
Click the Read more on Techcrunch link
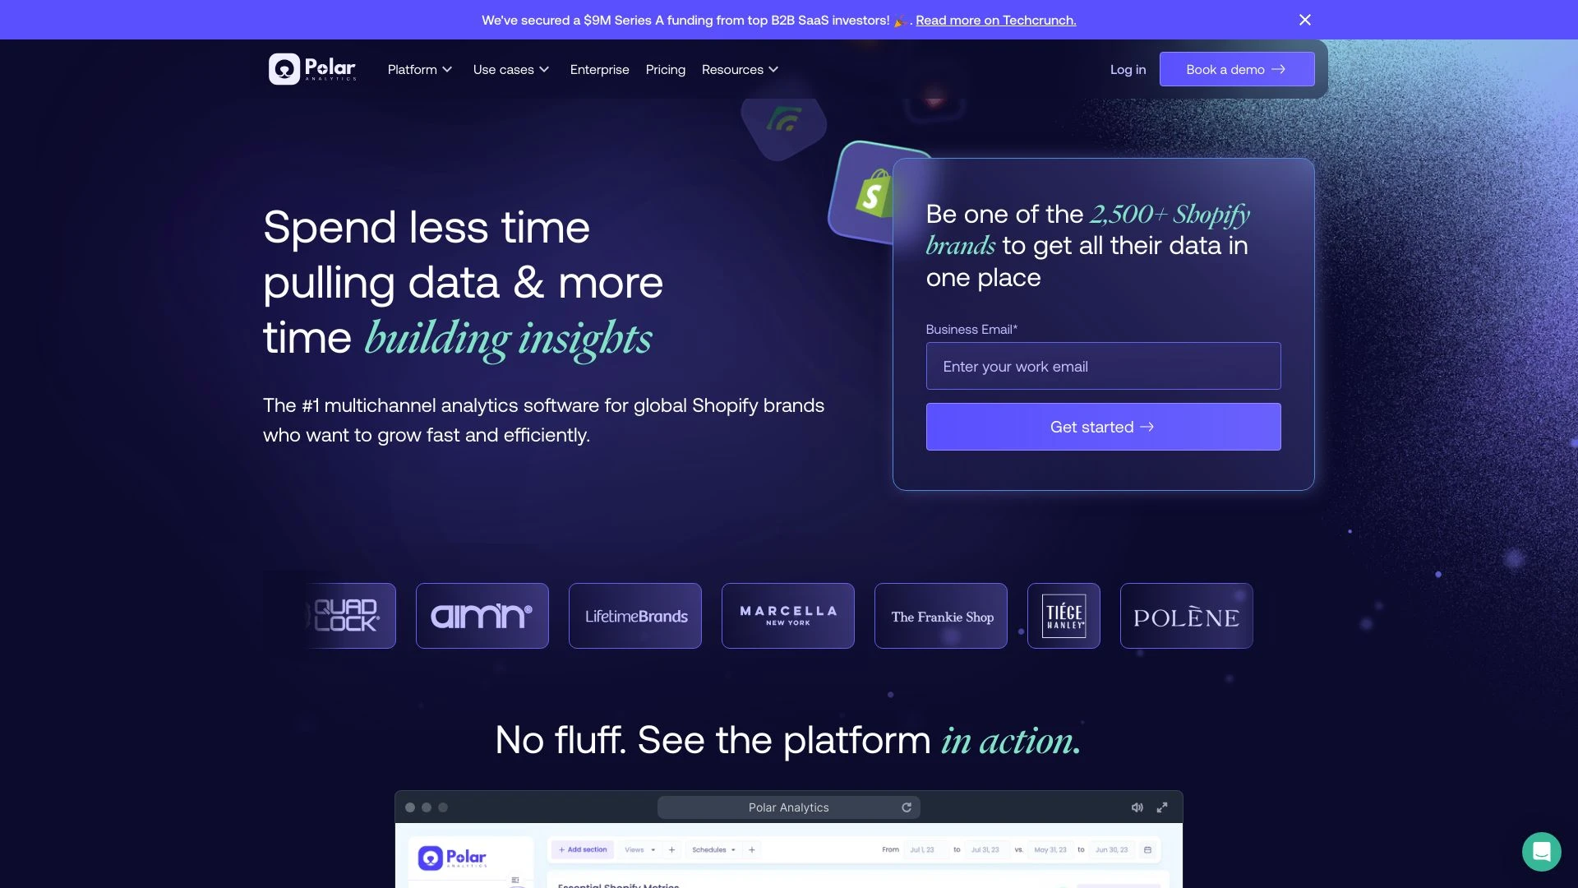coord(996,21)
